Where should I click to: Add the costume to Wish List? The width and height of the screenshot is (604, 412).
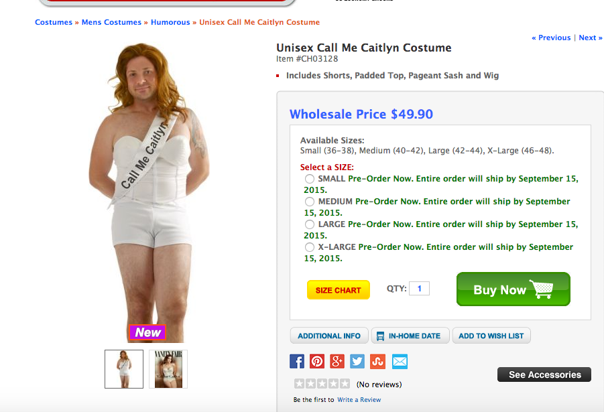[491, 336]
